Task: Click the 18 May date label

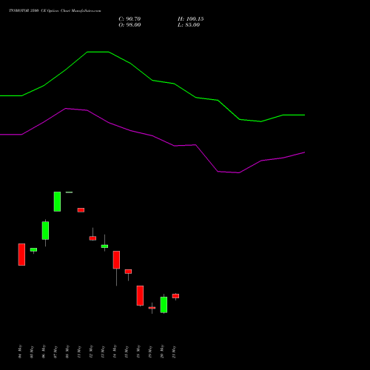Action: point(138,351)
